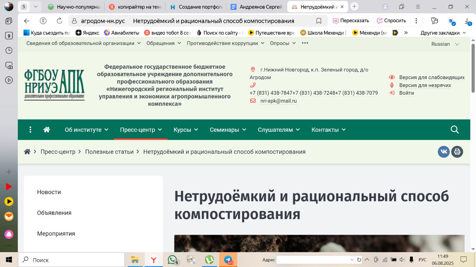Expand the «Курсы» dropdown menu

coord(186,130)
